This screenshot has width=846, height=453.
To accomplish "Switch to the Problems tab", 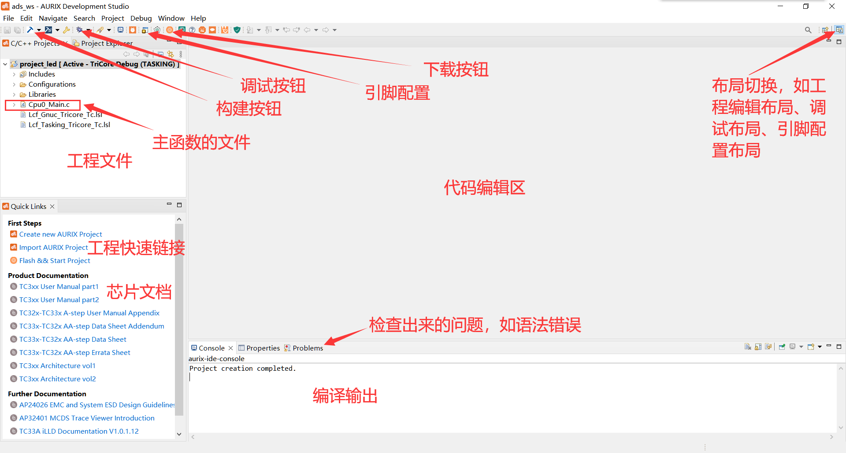I will point(304,348).
